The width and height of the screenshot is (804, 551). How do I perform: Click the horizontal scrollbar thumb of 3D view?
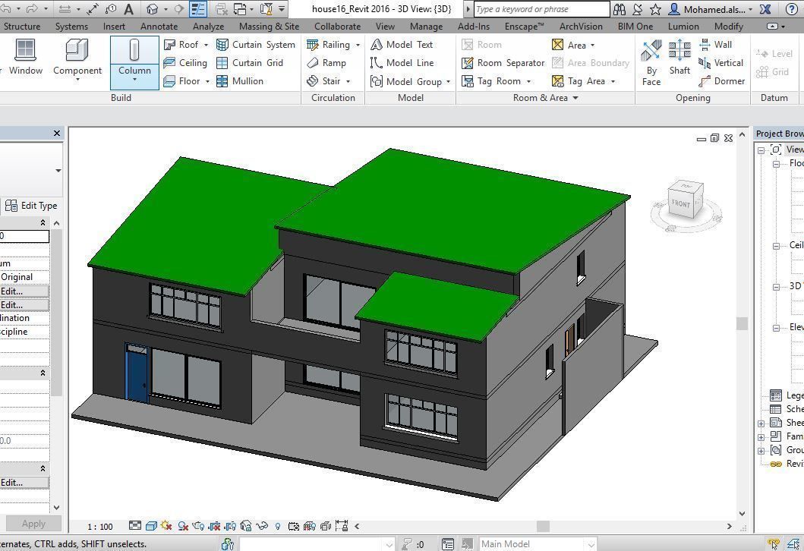click(x=543, y=527)
